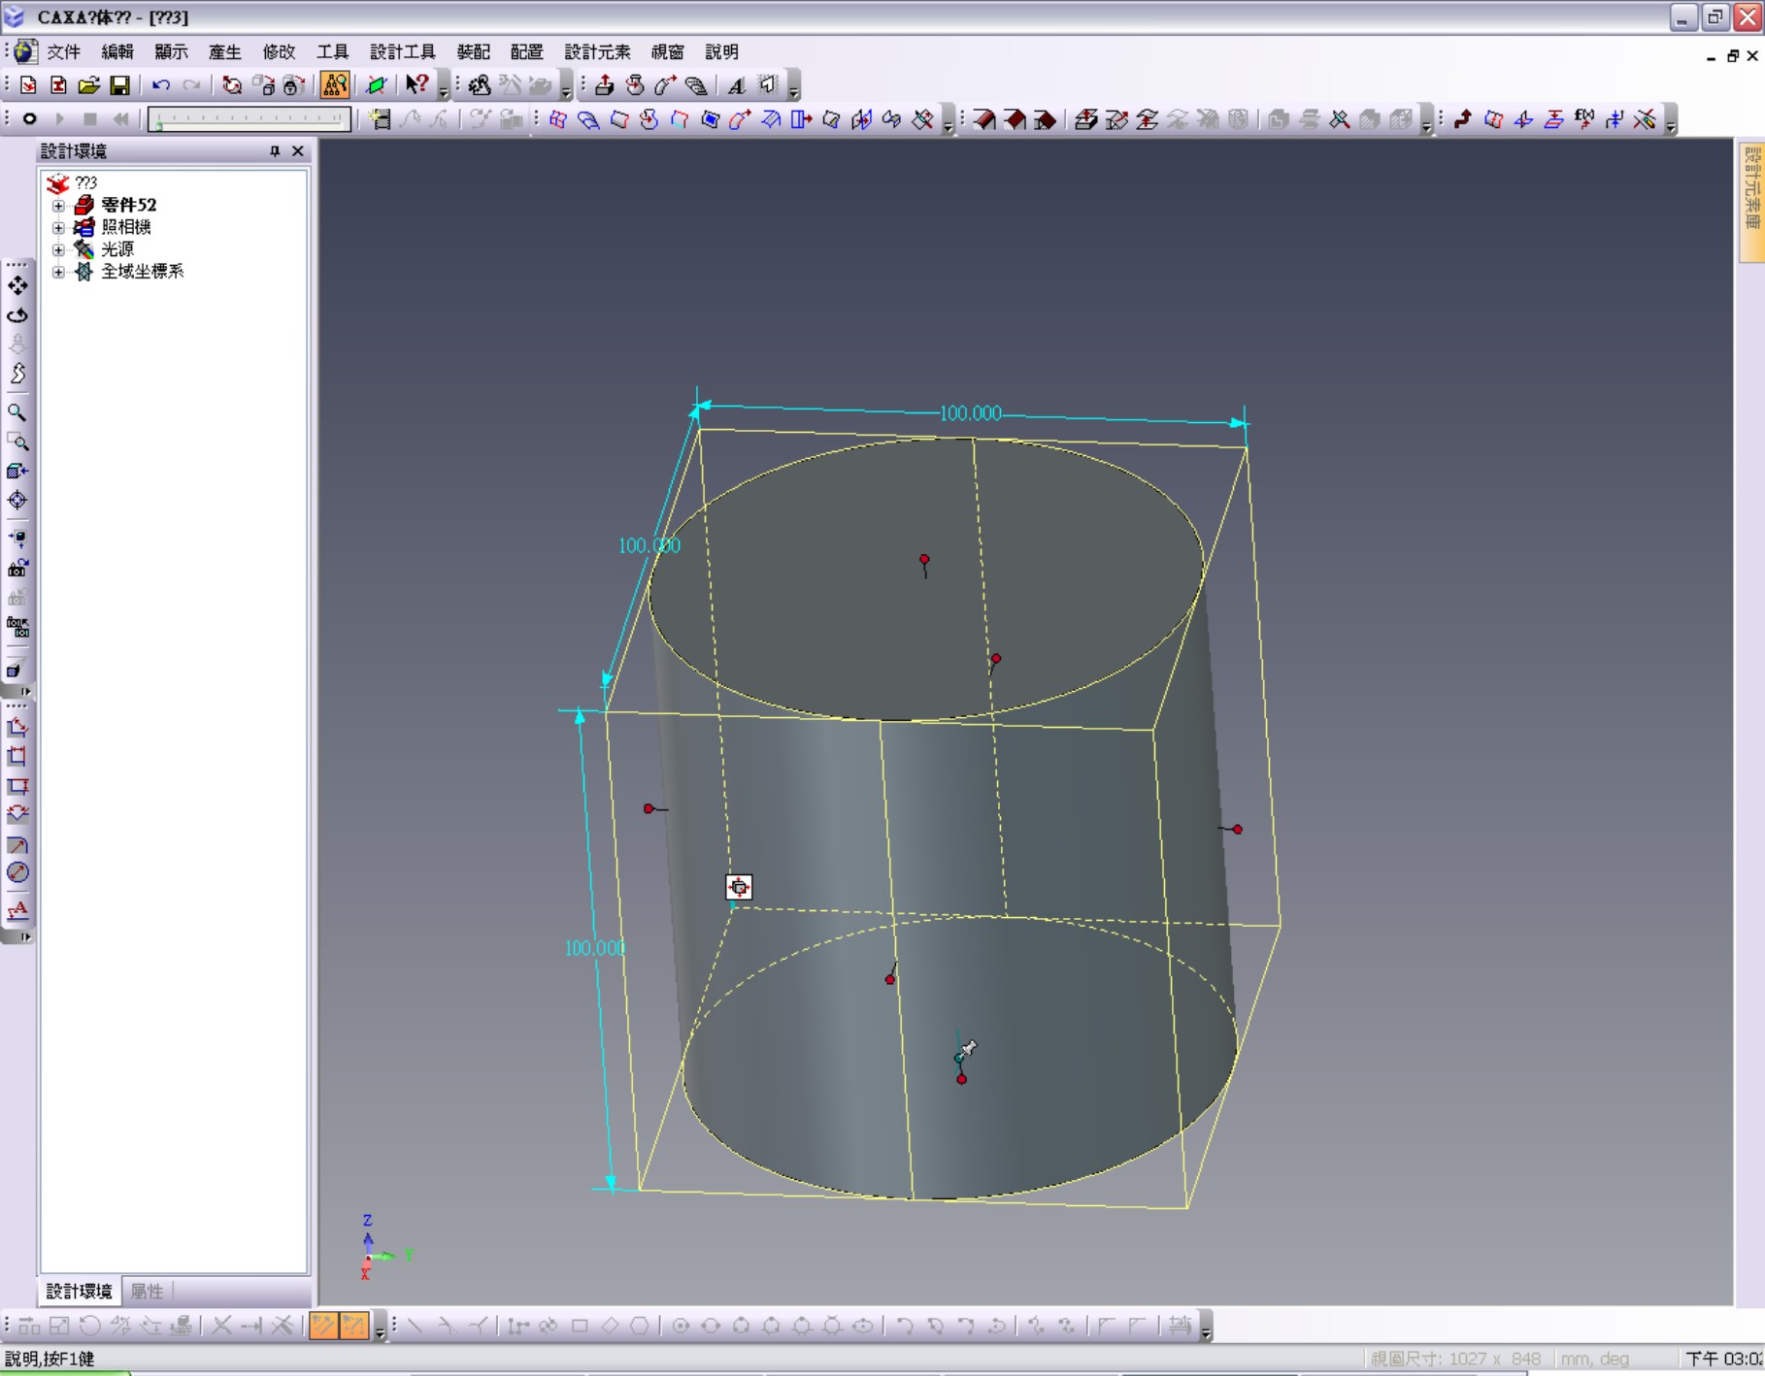Image resolution: width=1765 pixels, height=1376 pixels.
Task: Switch to the 屬性 tab
Action: click(x=147, y=1292)
